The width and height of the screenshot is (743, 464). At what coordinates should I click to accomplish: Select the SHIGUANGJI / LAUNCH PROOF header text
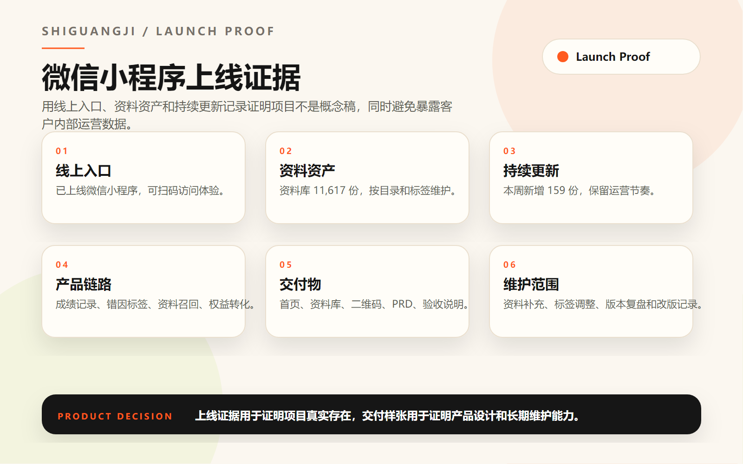(x=158, y=31)
